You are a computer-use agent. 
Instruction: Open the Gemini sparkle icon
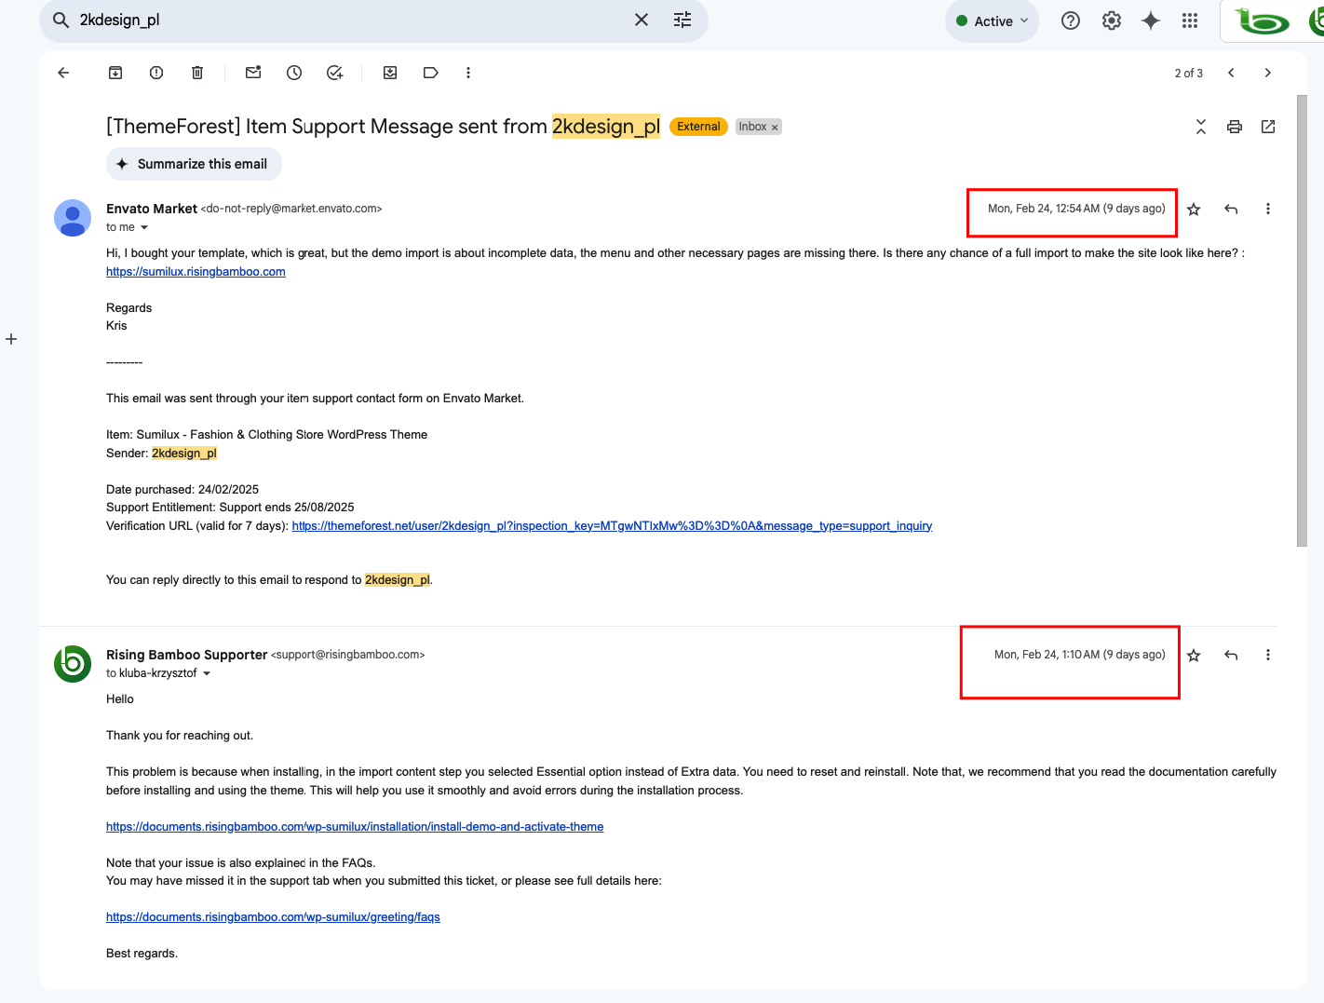click(x=1151, y=20)
